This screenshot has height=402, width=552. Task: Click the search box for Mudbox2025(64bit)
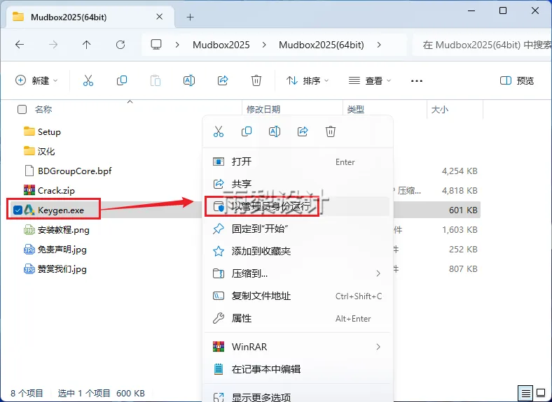pos(482,45)
